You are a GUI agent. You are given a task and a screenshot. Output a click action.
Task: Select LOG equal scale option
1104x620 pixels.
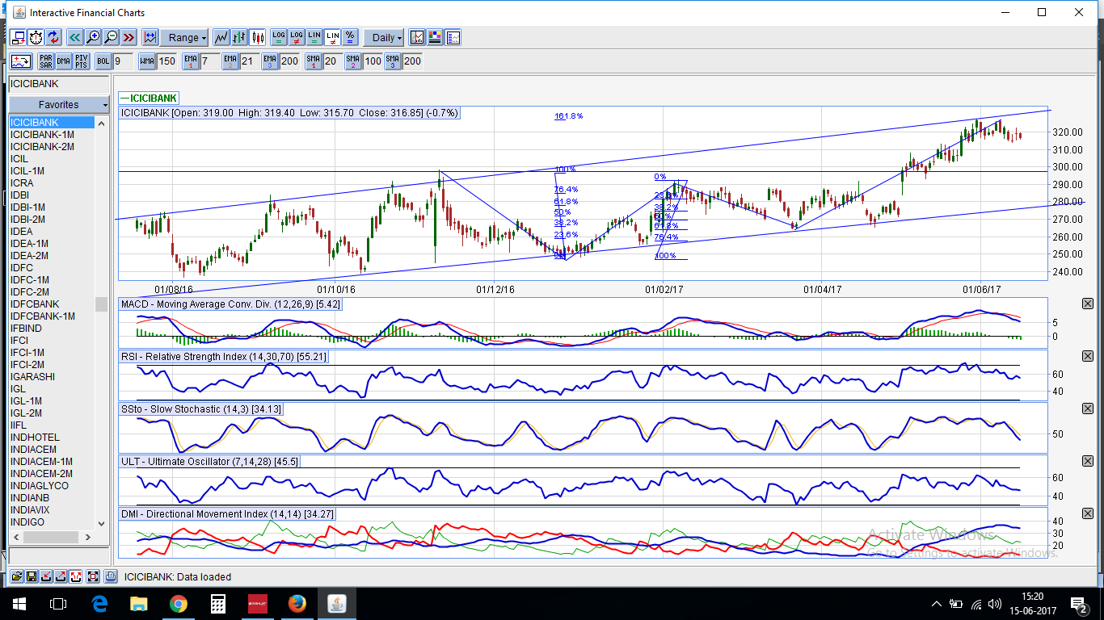click(279, 37)
